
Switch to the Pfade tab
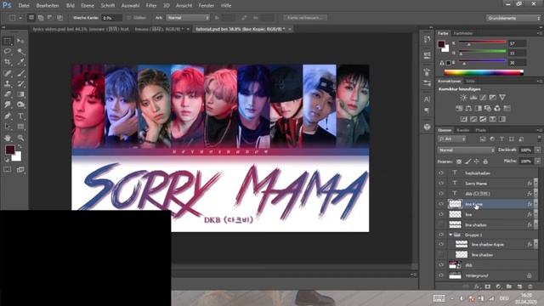[481, 130]
